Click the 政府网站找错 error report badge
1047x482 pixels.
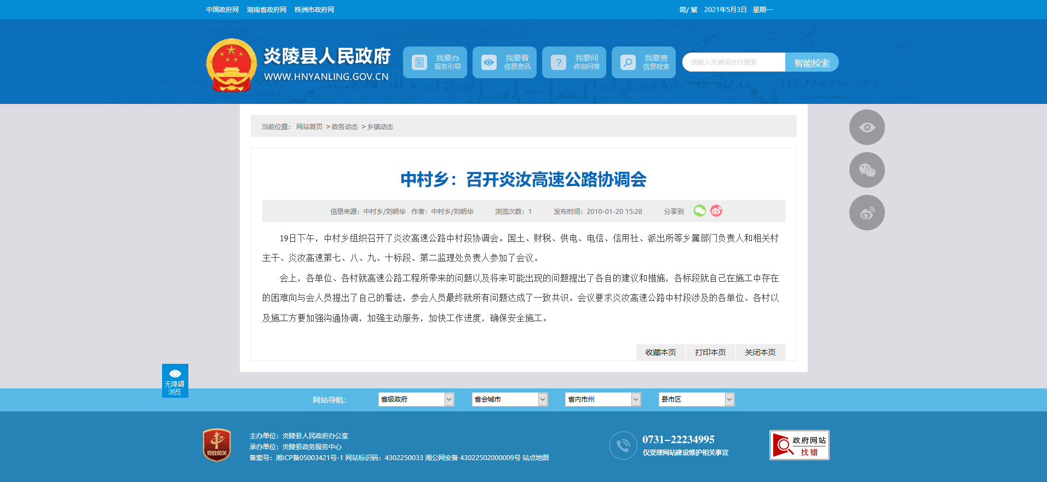coord(799,445)
